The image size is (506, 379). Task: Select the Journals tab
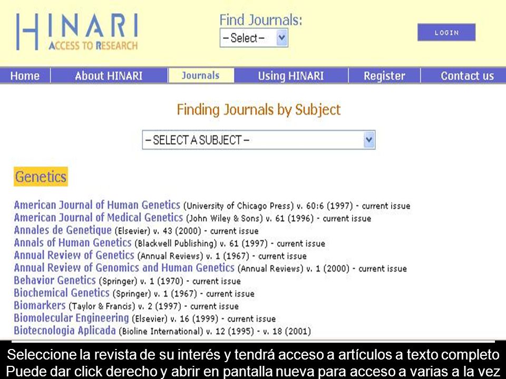pyautogui.click(x=201, y=75)
